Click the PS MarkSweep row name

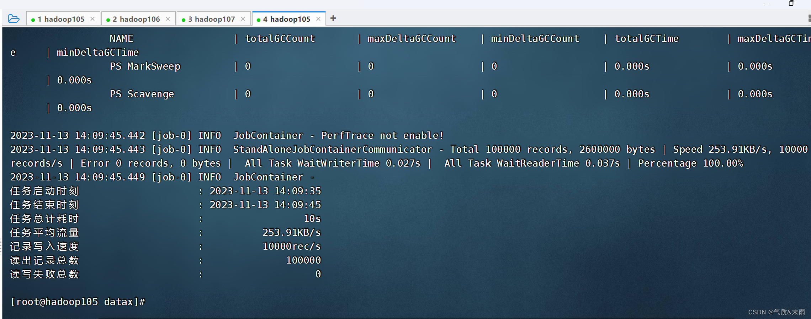pyautogui.click(x=145, y=66)
